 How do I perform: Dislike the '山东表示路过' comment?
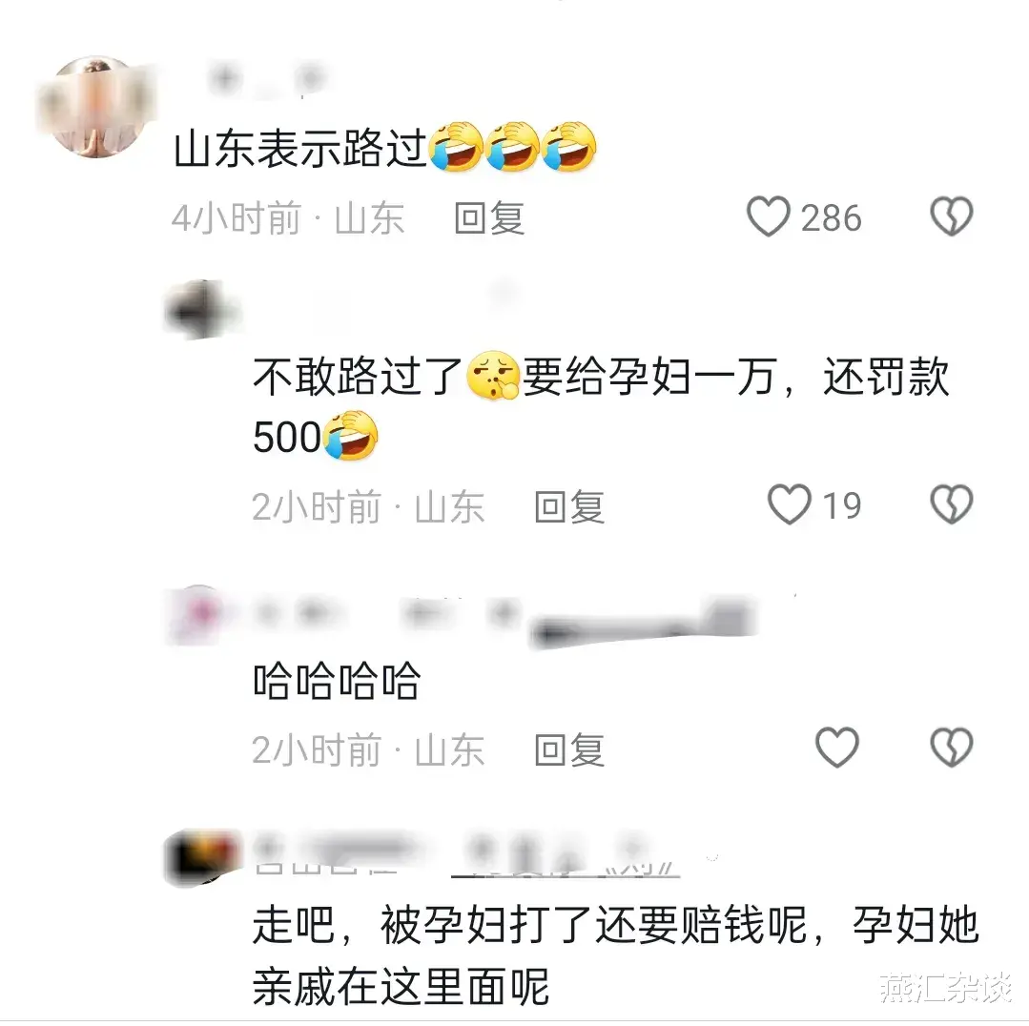(x=951, y=216)
